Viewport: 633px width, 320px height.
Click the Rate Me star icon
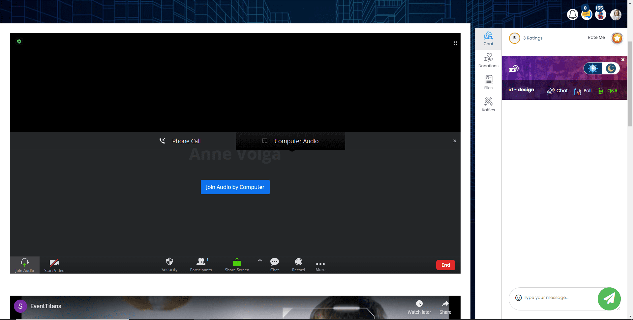point(617,38)
